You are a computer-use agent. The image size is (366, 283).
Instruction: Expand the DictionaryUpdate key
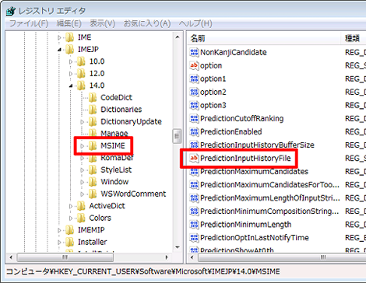[x=82, y=122]
